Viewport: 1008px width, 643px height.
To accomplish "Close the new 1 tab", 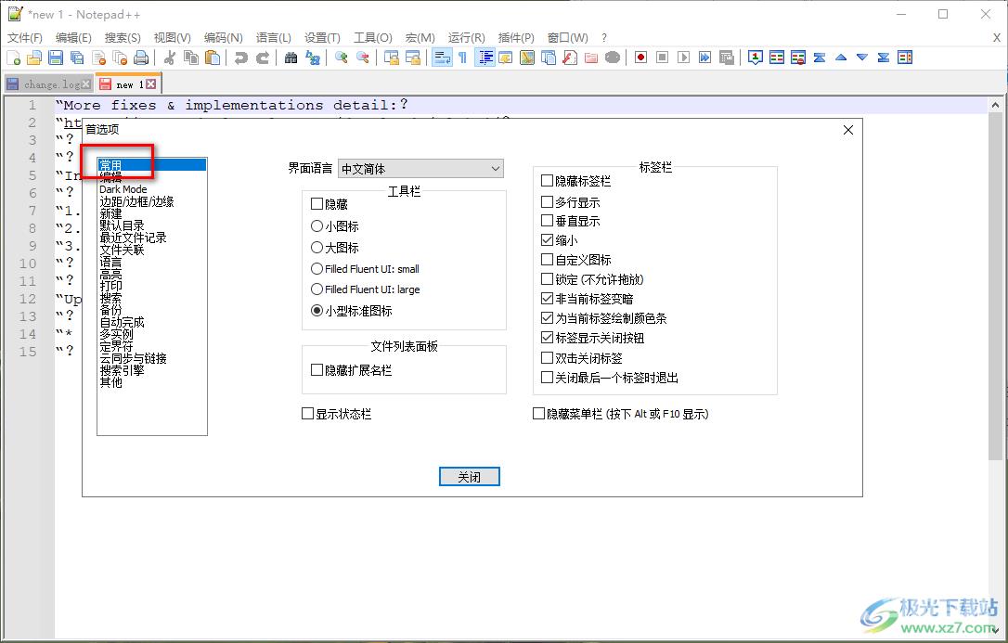I will [150, 84].
